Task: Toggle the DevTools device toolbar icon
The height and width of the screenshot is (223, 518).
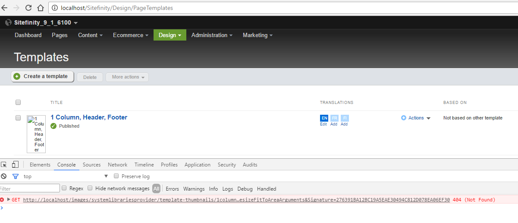Action: pyautogui.click(x=15, y=164)
